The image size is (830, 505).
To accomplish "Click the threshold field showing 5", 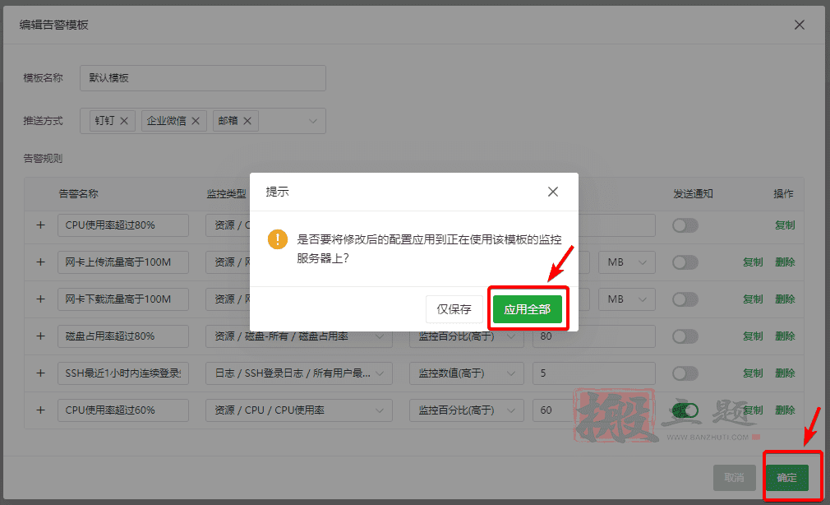I will [594, 373].
